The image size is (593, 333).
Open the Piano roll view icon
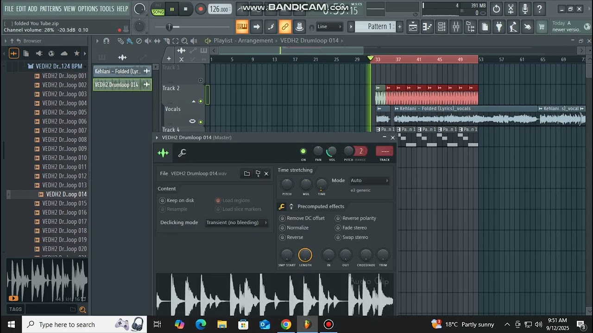427,27
